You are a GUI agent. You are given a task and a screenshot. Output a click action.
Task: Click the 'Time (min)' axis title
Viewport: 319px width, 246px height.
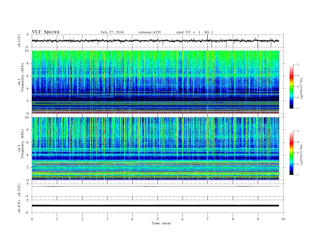tap(161, 223)
